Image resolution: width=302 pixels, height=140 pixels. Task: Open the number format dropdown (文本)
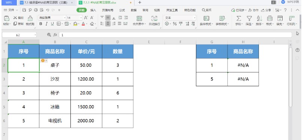coord(194,18)
